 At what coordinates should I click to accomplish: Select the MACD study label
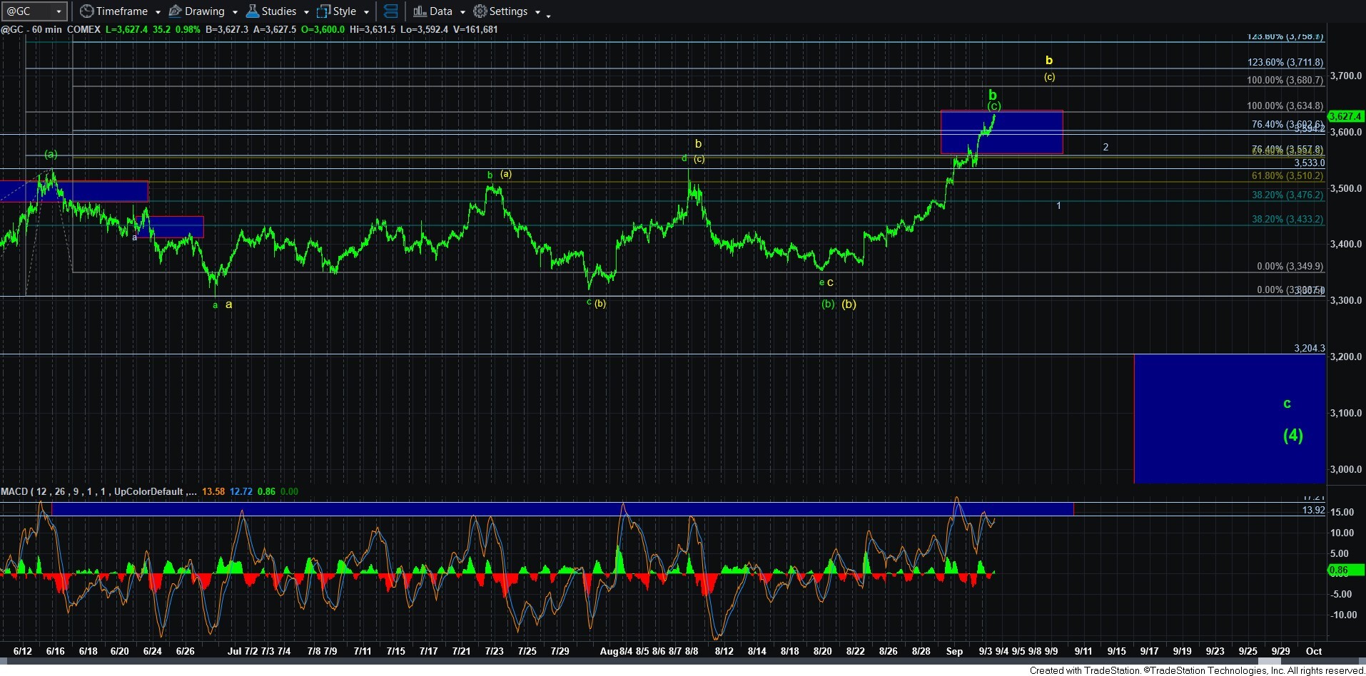pyautogui.click(x=98, y=491)
